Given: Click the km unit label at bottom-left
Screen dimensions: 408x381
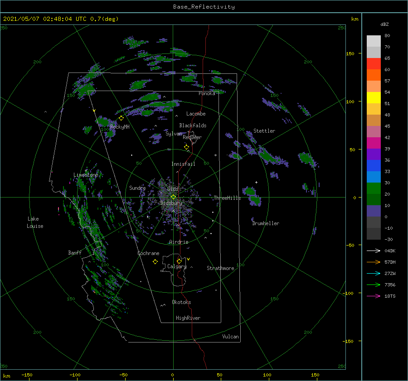Looking at the screenshot, I should pos(6,376).
